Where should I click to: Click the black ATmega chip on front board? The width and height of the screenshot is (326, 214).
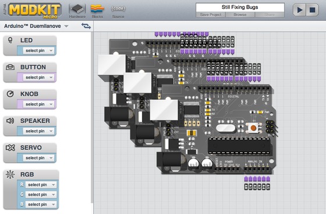point(239,146)
